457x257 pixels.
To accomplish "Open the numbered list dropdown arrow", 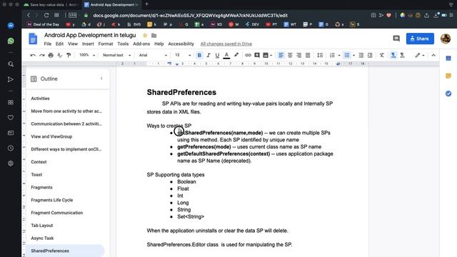I will (x=339, y=56).
